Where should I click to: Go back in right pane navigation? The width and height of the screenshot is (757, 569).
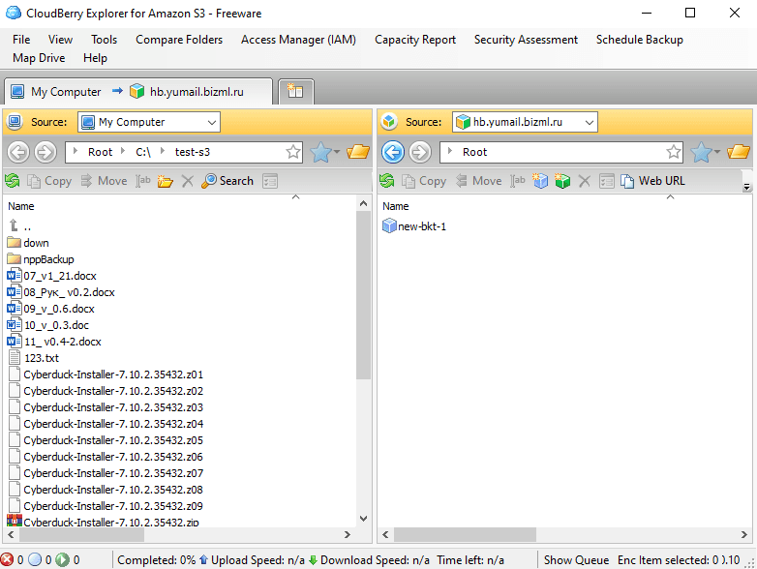(x=393, y=153)
